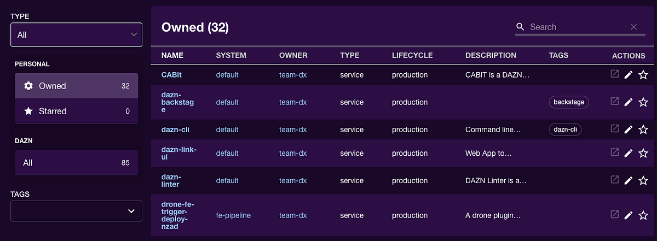The height and width of the screenshot is (241, 657).
Task: Edit the dazn-cli entry with the pencil
Action: [x=629, y=130]
